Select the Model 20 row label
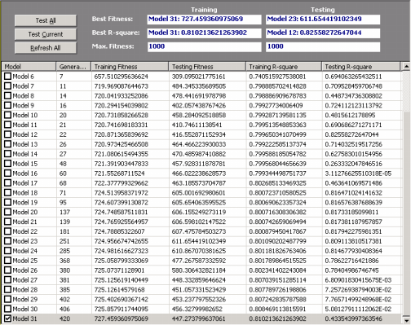The height and width of the screenshot is (325, 411). [25, 212]
